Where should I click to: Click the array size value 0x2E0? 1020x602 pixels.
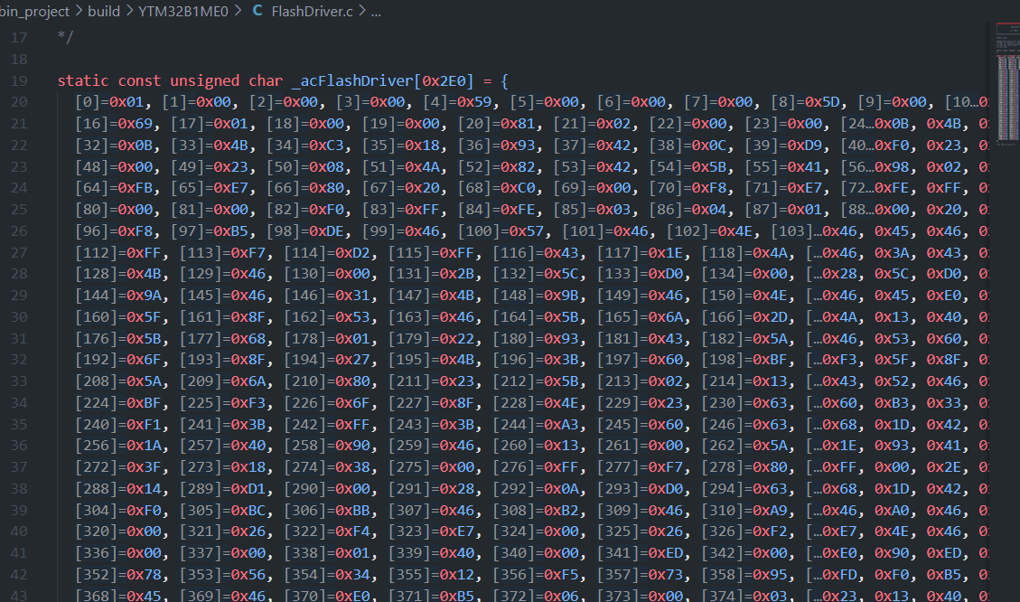[x=444, y=80]
